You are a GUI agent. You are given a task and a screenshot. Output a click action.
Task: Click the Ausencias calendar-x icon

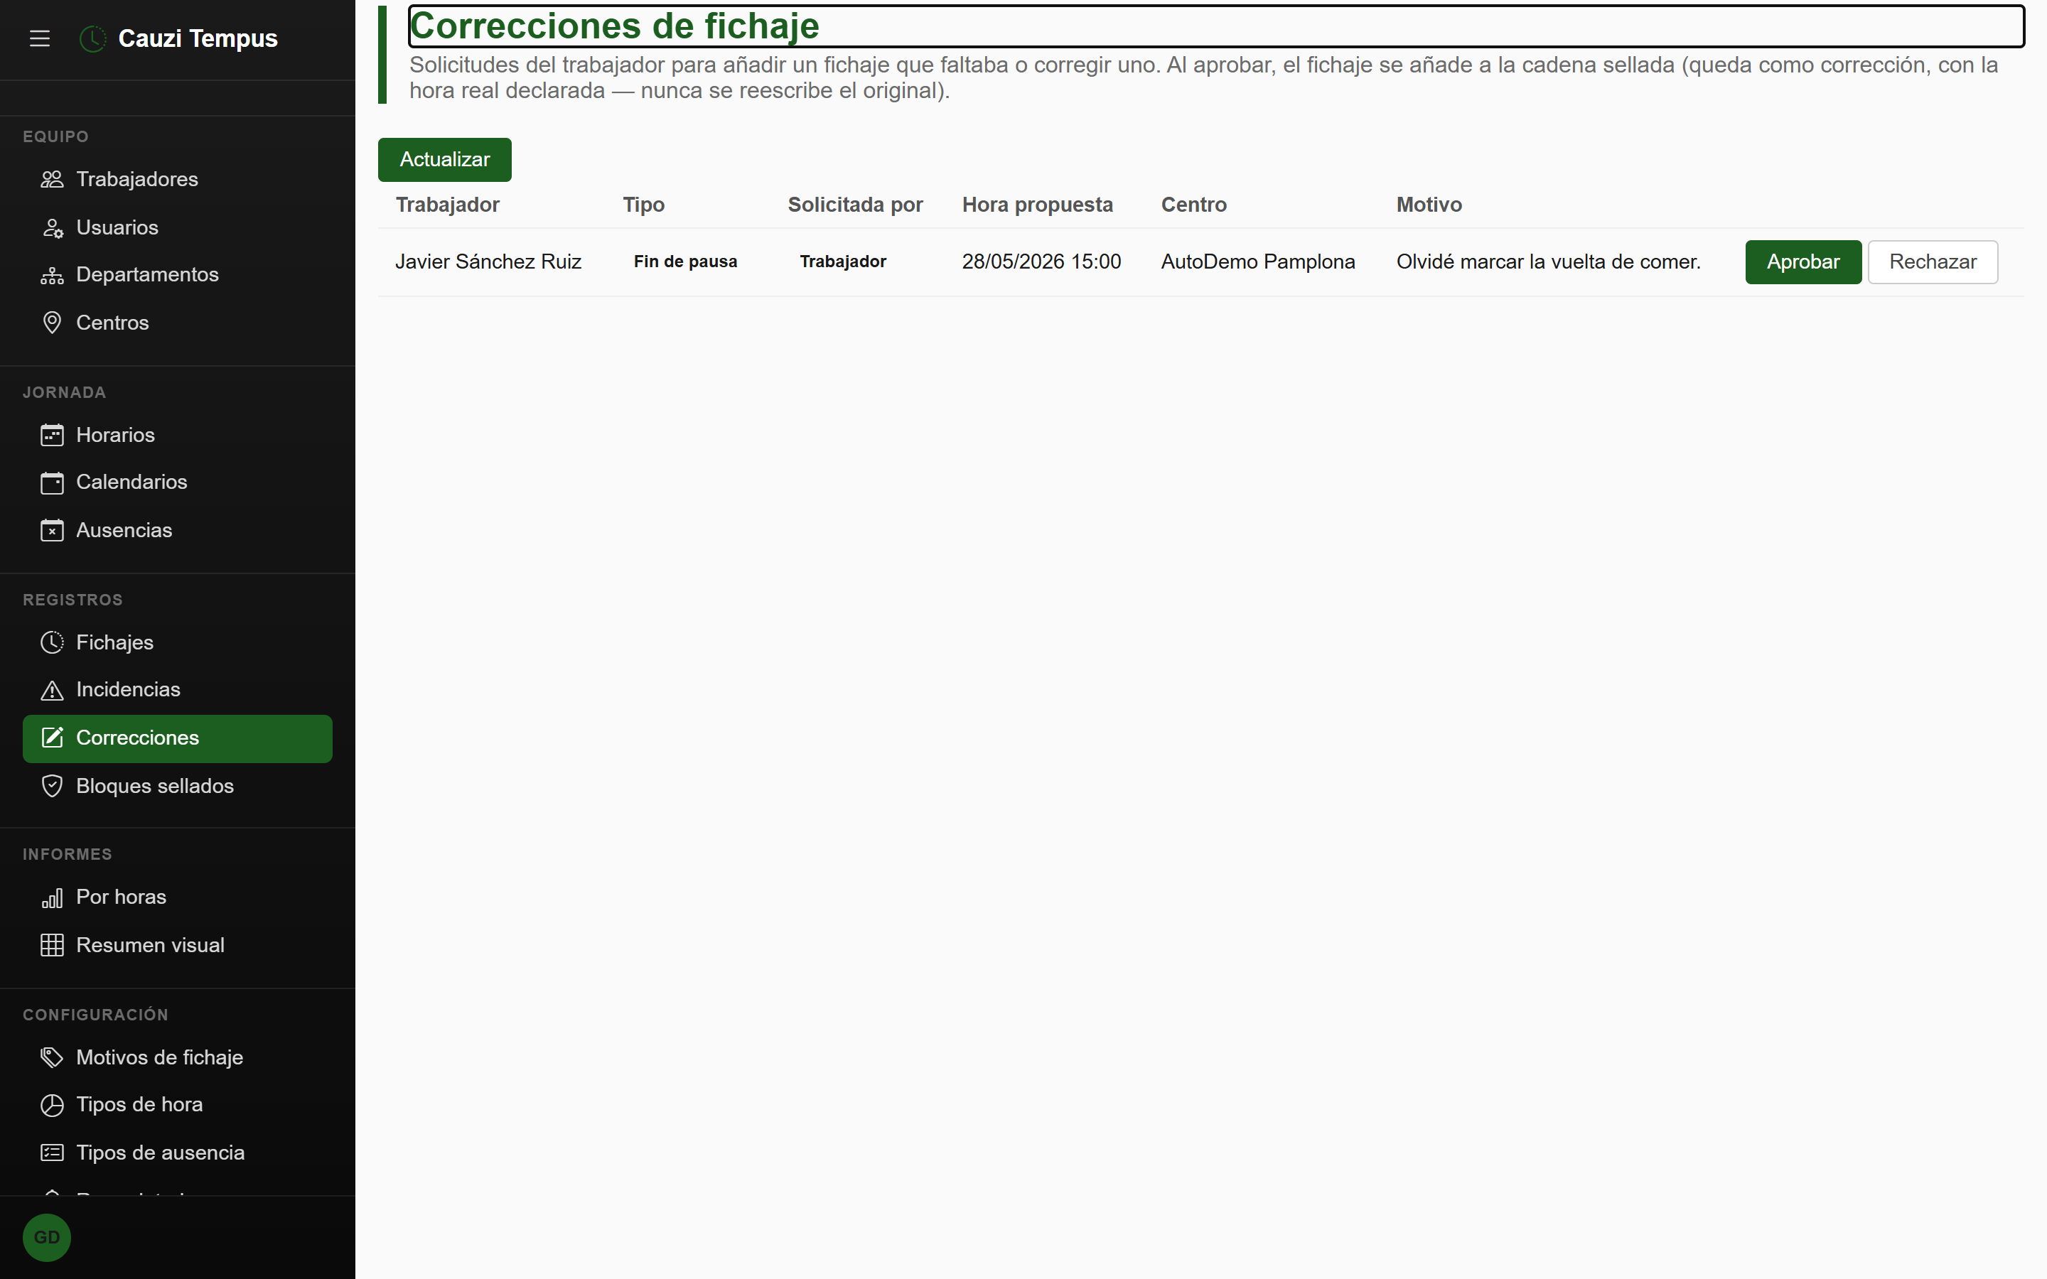[x=53, y=530]
